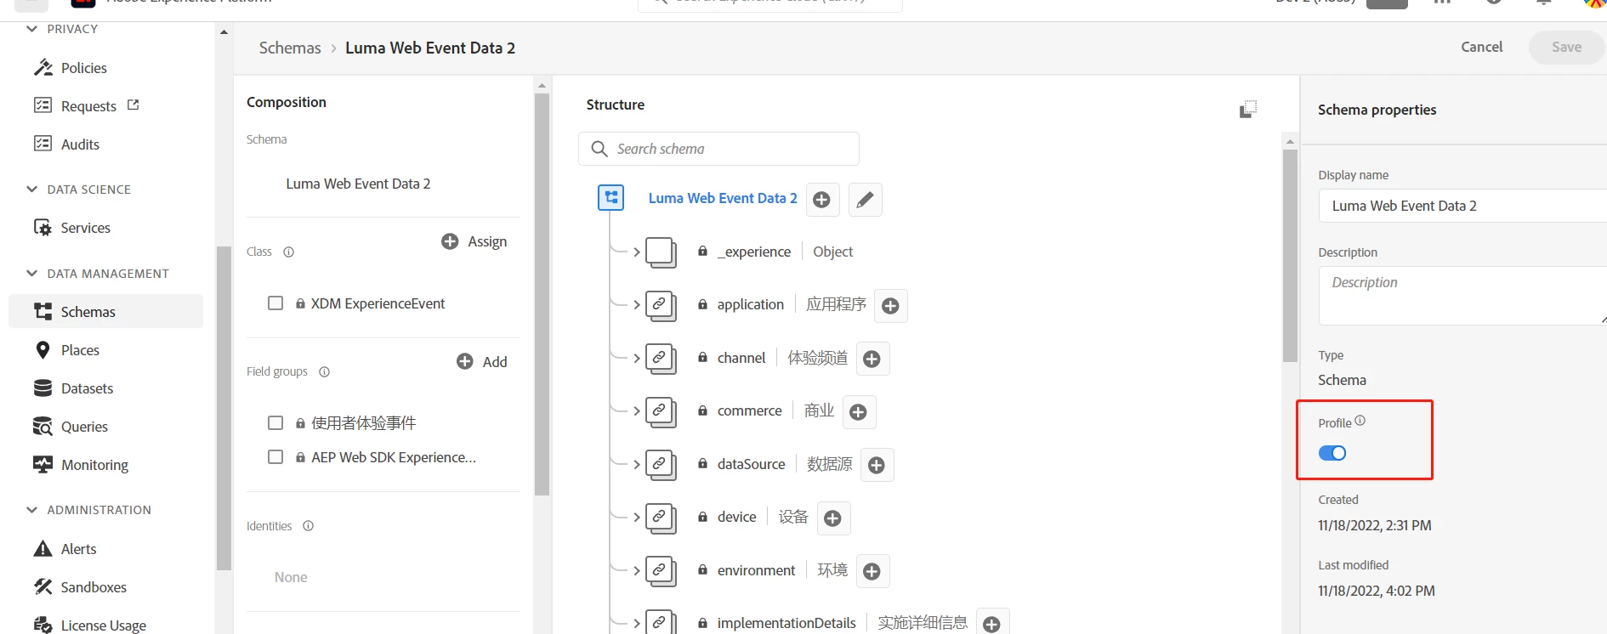The image size is (1607, 634).
Task: Expand the dataSource node
Action: click(x=636, y=464)
